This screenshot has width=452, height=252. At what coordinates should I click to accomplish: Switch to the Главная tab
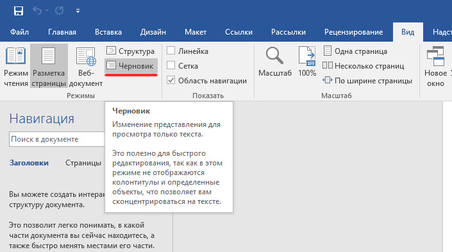coord(62,32)
